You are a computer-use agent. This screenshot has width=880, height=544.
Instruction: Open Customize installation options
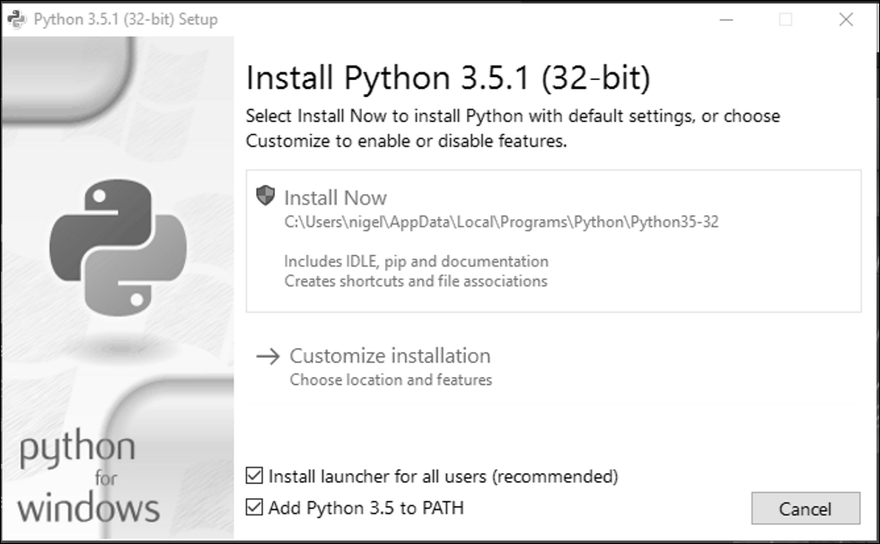coord(390,355)
